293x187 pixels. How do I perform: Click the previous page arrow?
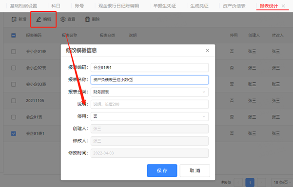238,182
